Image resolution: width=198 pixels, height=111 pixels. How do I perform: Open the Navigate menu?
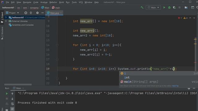click(x=27, y=2)
